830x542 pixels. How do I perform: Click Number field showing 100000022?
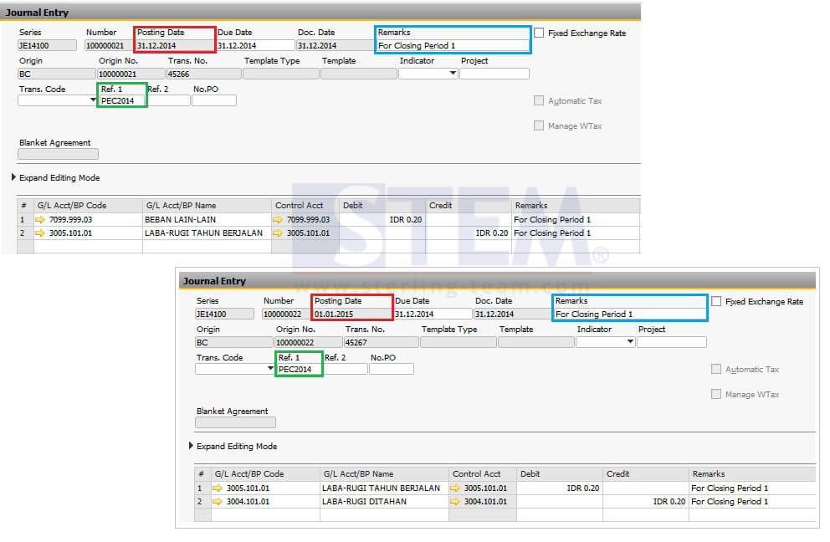tap(287, 314)
